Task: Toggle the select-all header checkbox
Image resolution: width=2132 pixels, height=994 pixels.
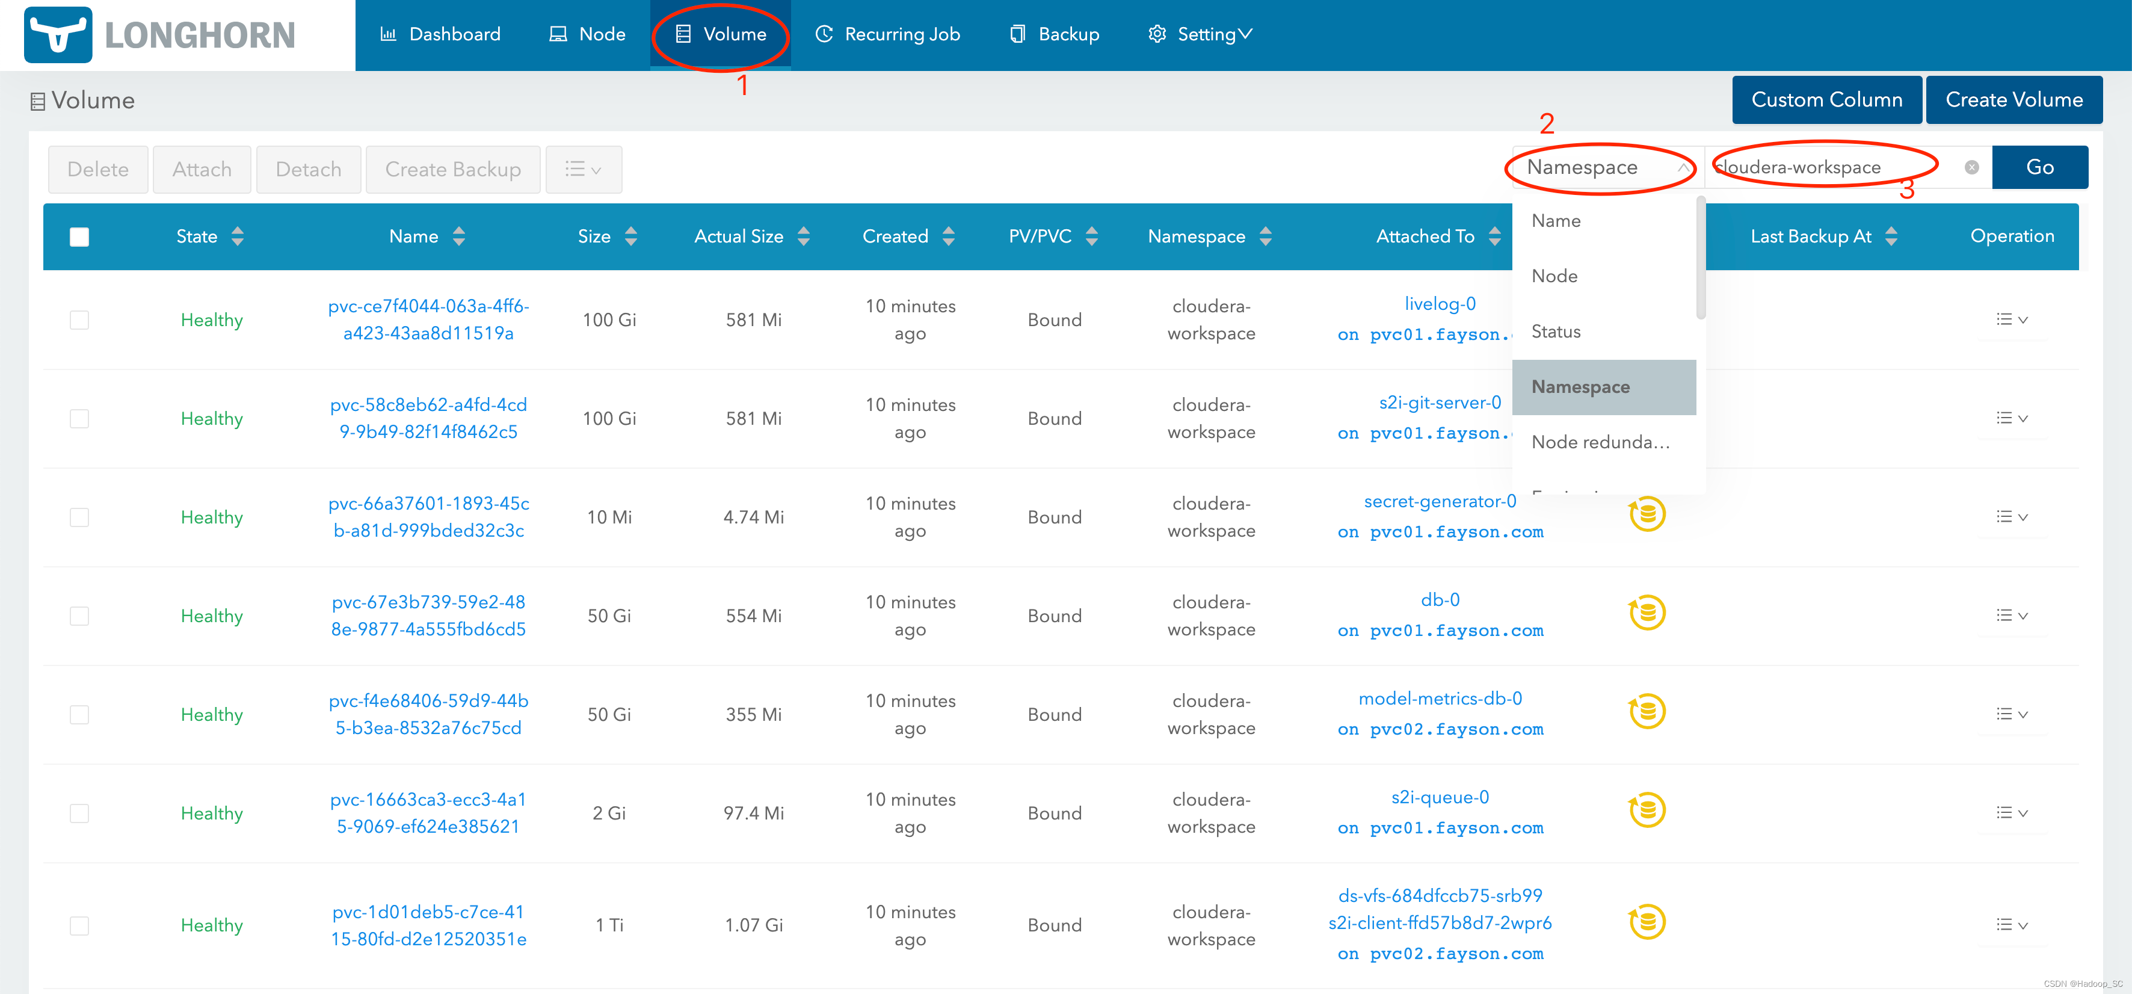Action: click(79, 238)
